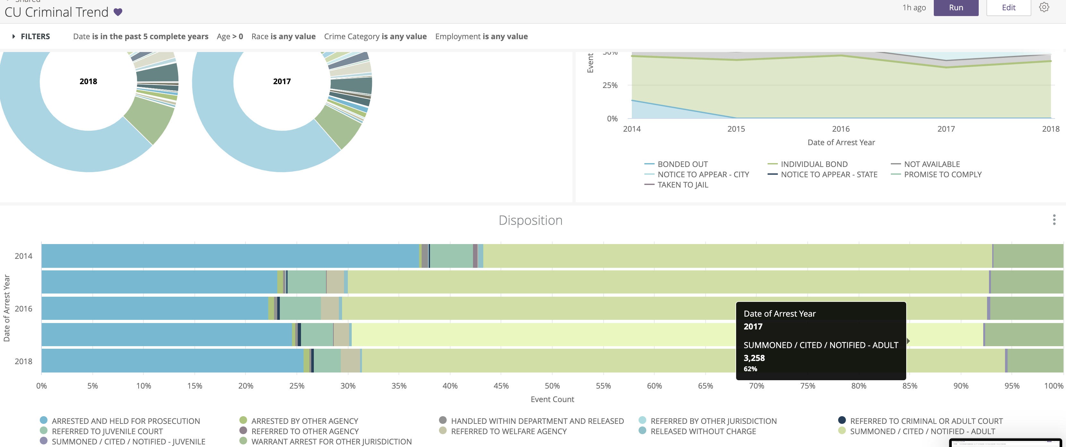Image resolution: width=1066 pixels, height=447 pixels.
Task: Click SUMMONED / CITED / NOTIFIED - ADULT legend swatch
Action: point(842,431)
